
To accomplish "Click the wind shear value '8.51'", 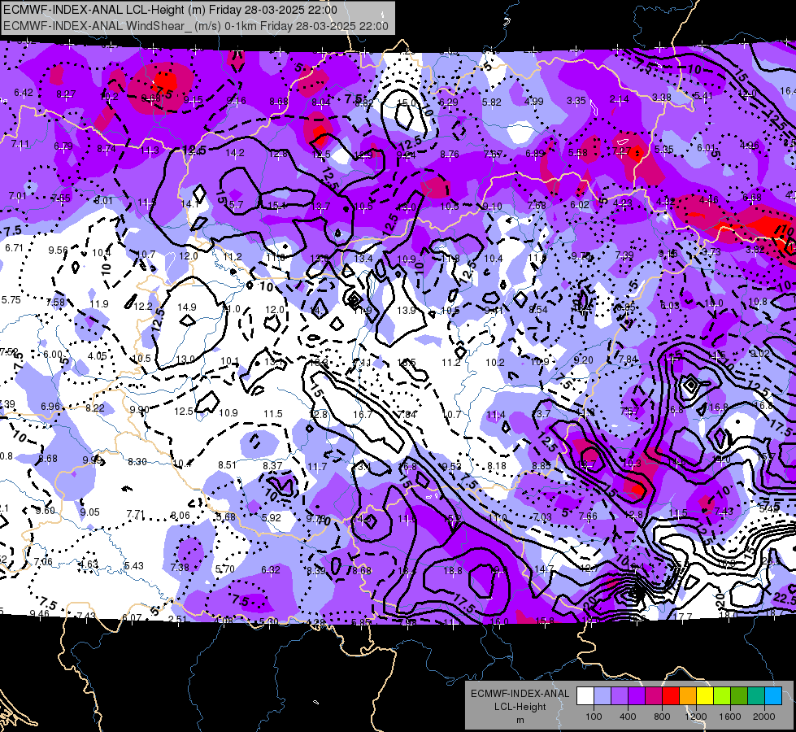I will (x=228, y=464).
